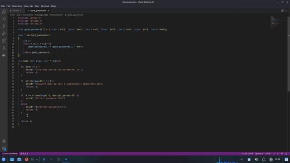Click the system tray notification bell

pos(264,159)
